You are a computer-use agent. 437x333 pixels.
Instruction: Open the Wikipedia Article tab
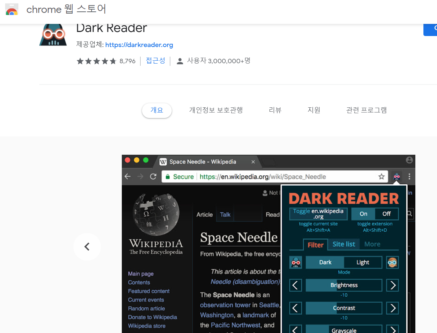205,215
